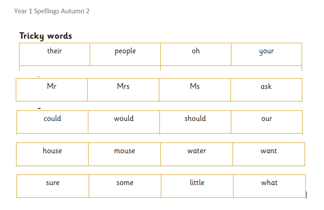Click the 'house' cell

52,151
